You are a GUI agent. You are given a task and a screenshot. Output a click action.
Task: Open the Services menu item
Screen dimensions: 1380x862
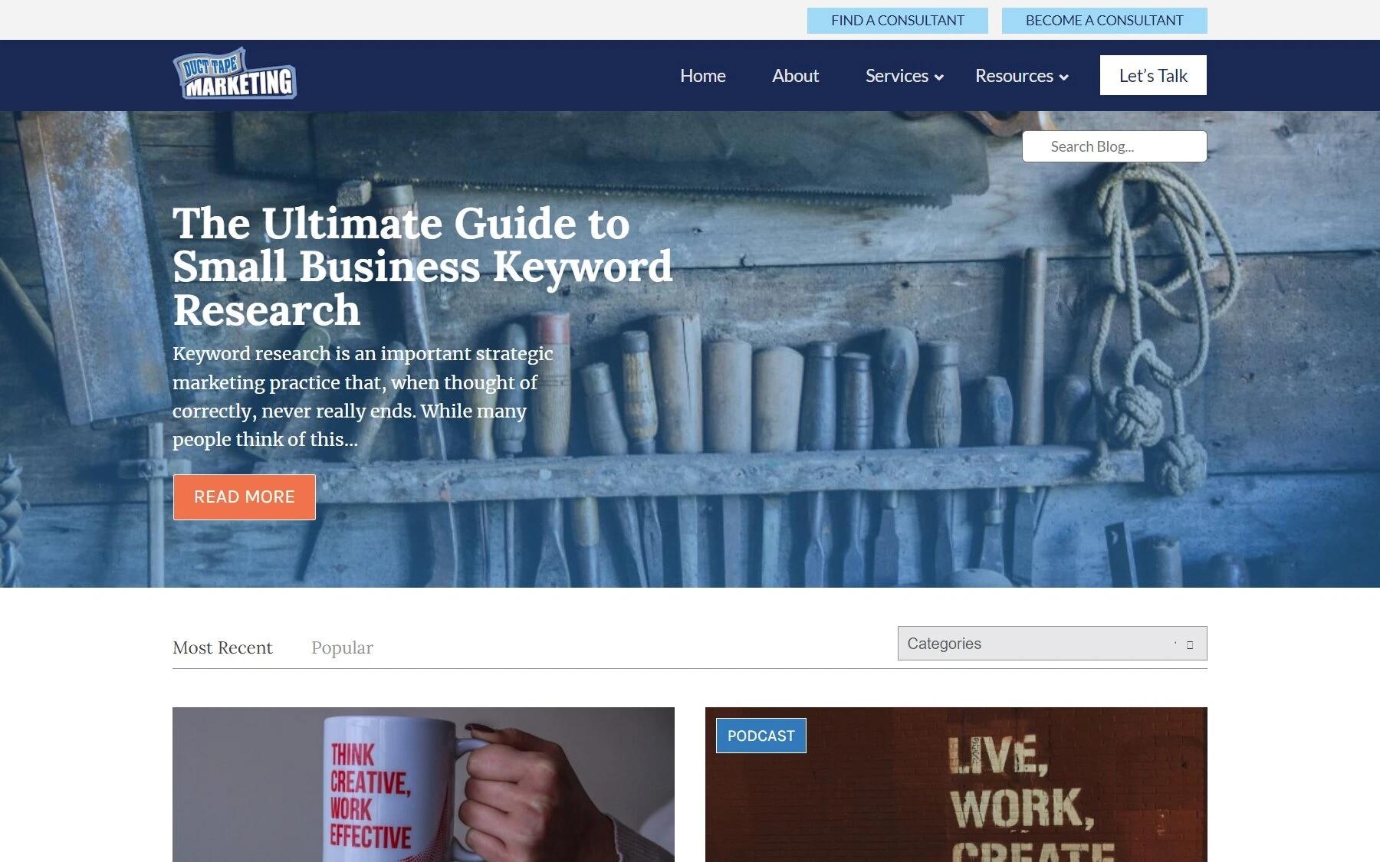(x=896, y=76)
